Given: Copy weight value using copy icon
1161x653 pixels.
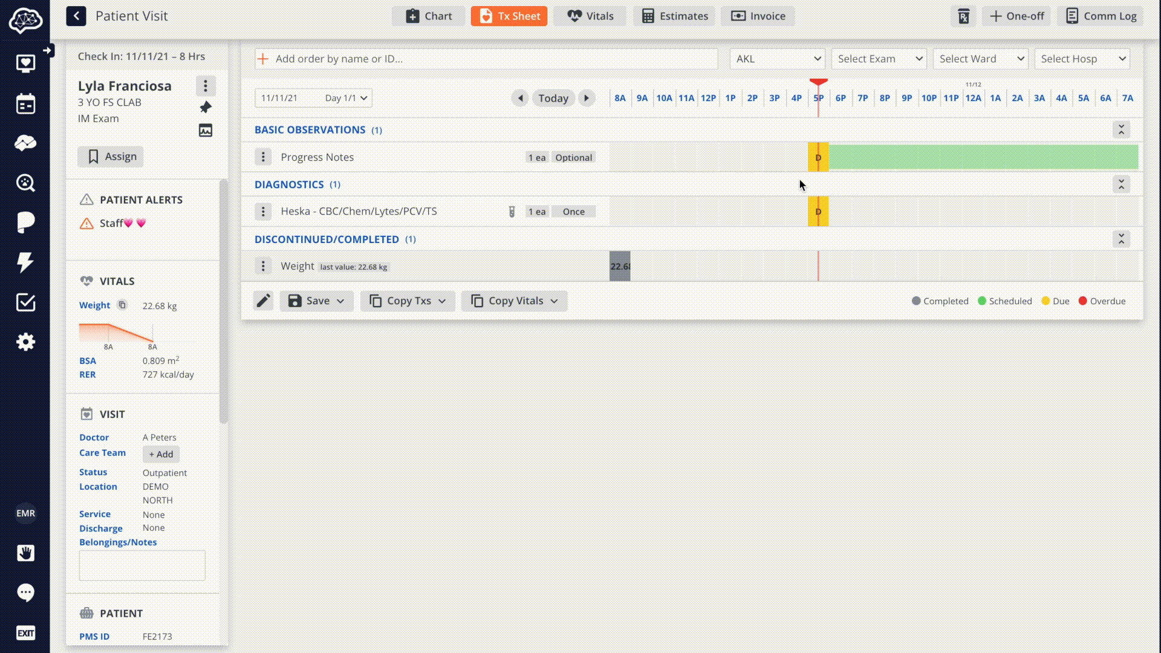Looking at the screenshot, I should point(122,305).
